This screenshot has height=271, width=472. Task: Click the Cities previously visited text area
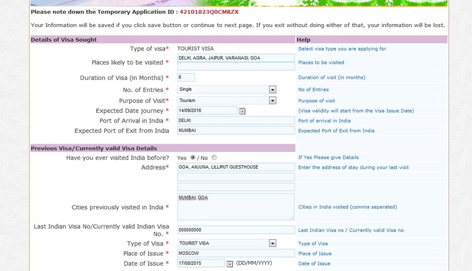click(236, 207)
